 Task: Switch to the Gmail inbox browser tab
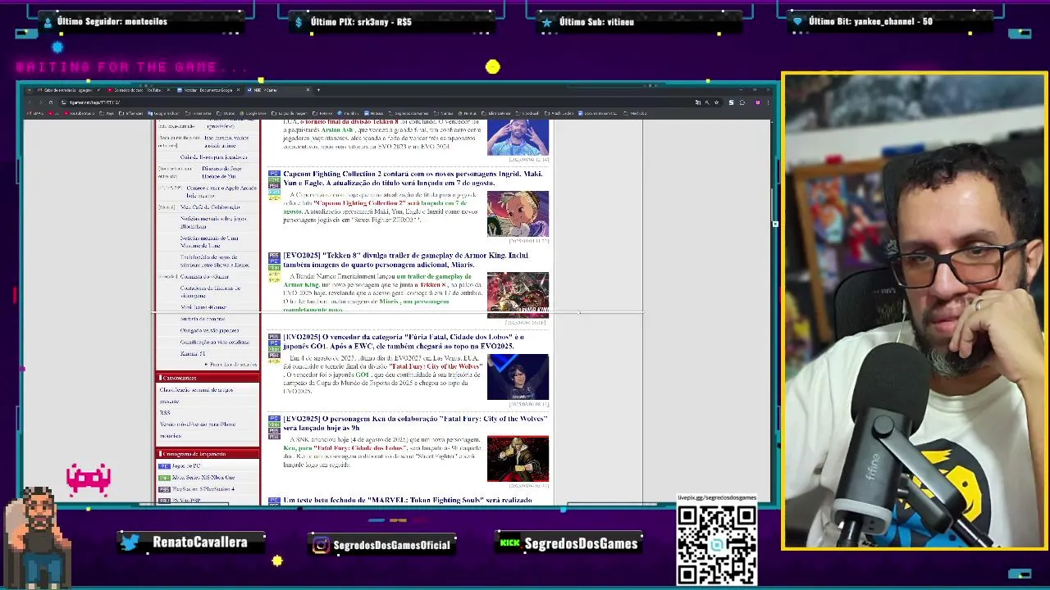(x=67, y=90)
